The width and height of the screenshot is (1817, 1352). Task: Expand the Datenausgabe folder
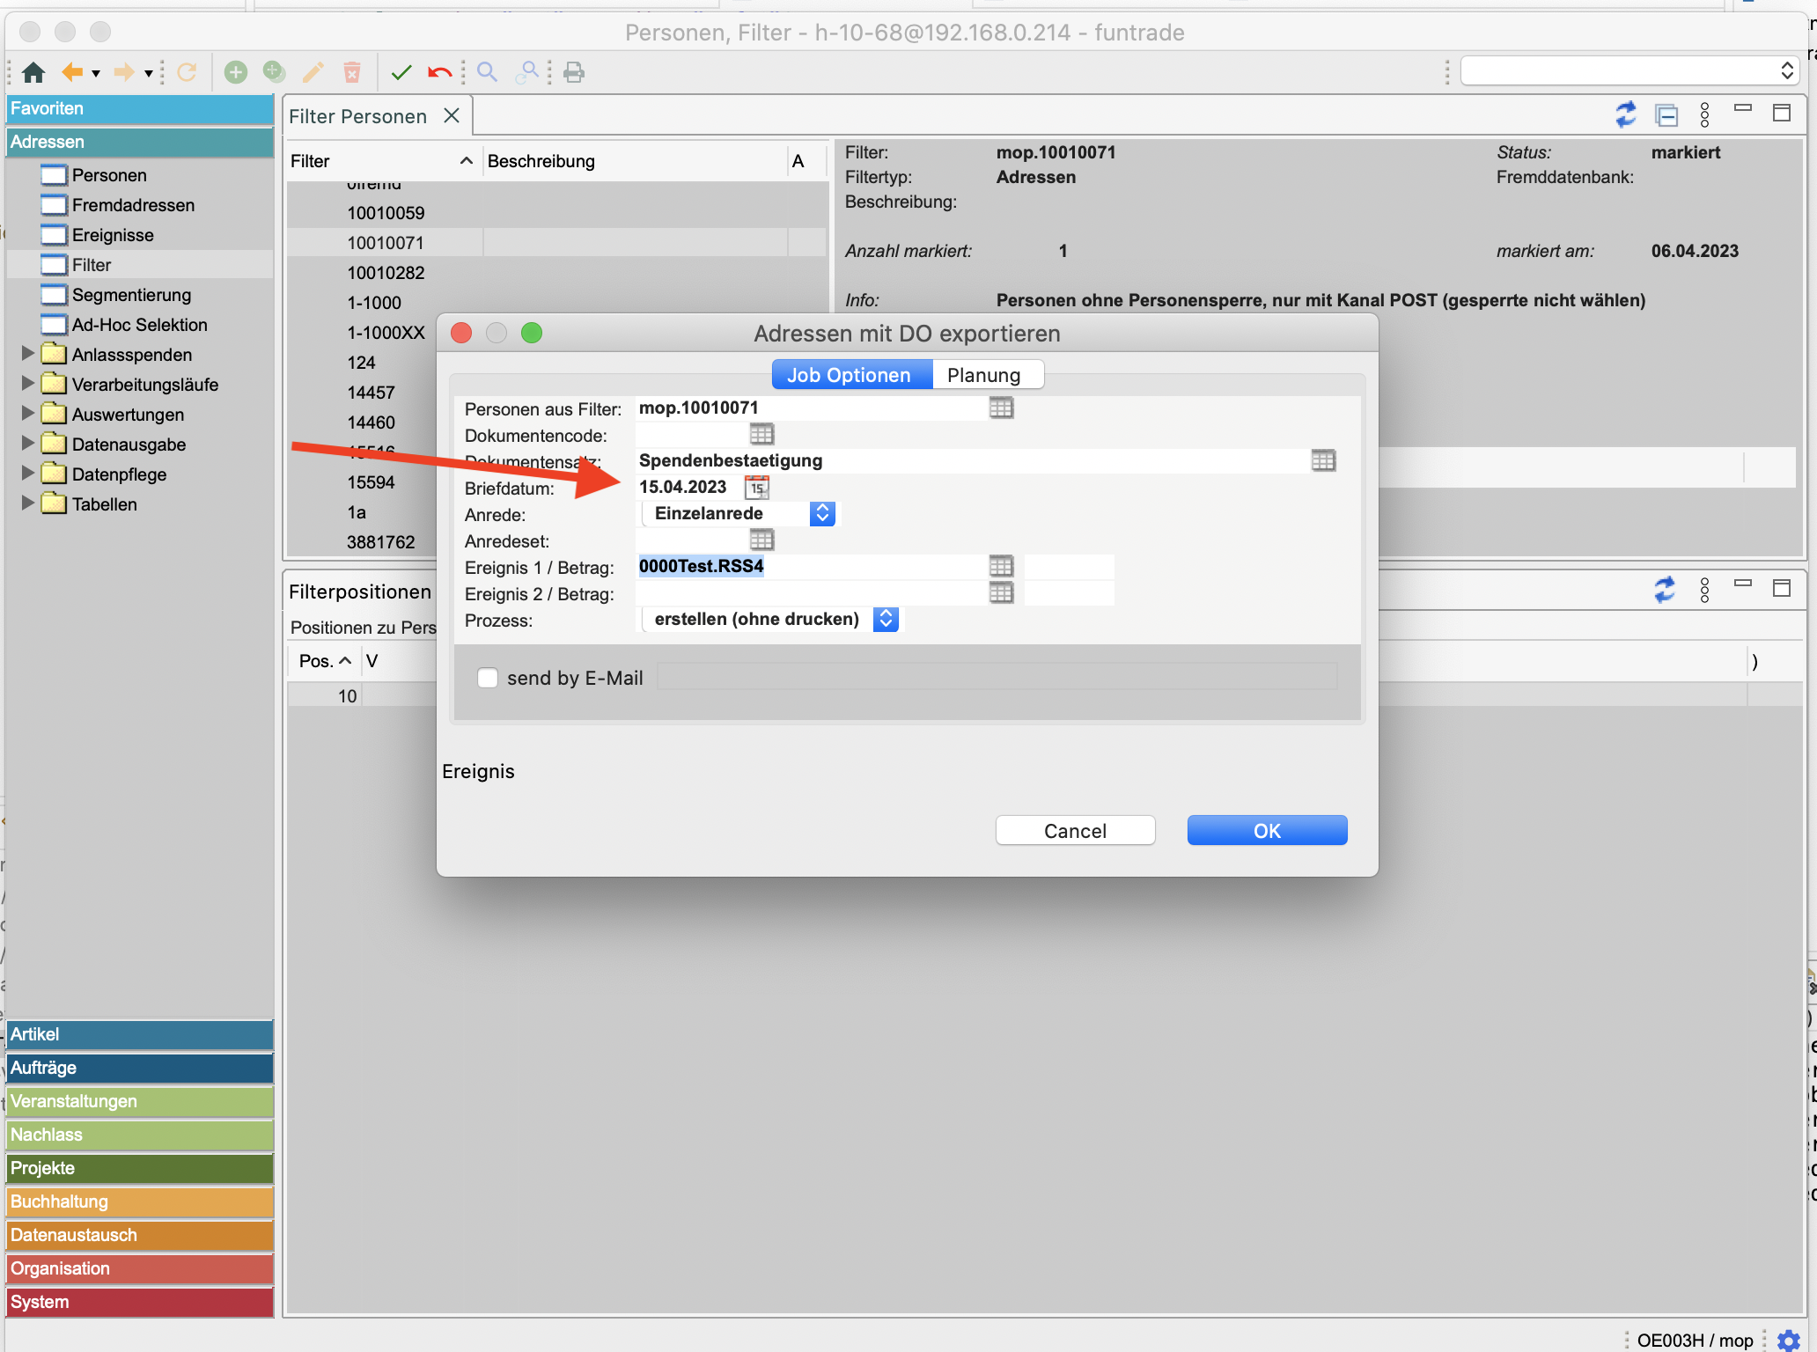(27, 445)
